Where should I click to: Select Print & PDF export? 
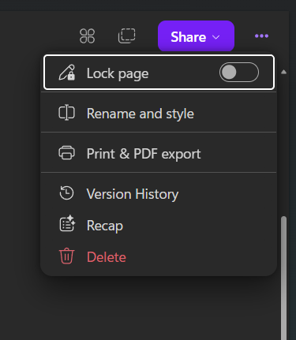tap(159, 154)
